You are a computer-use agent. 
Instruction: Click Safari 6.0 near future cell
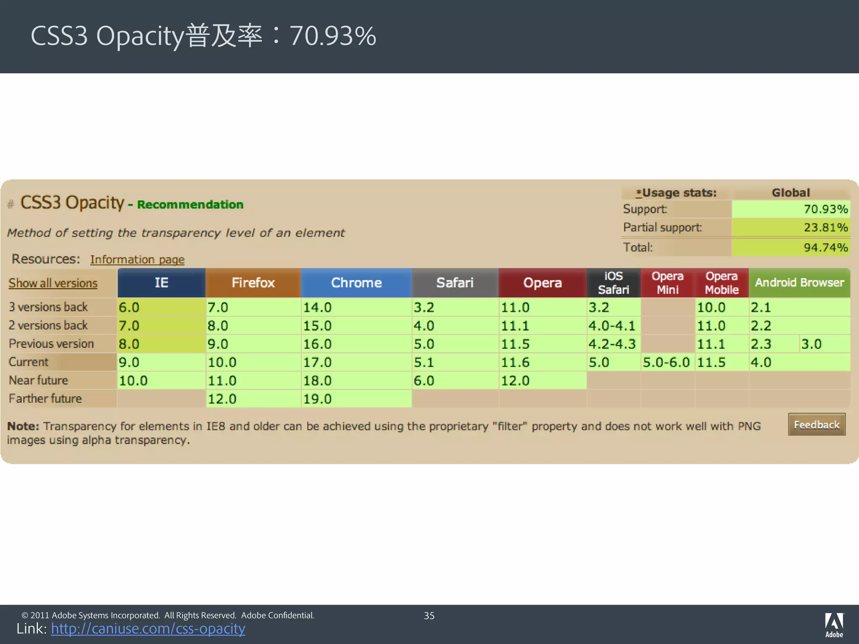point(455,380)
